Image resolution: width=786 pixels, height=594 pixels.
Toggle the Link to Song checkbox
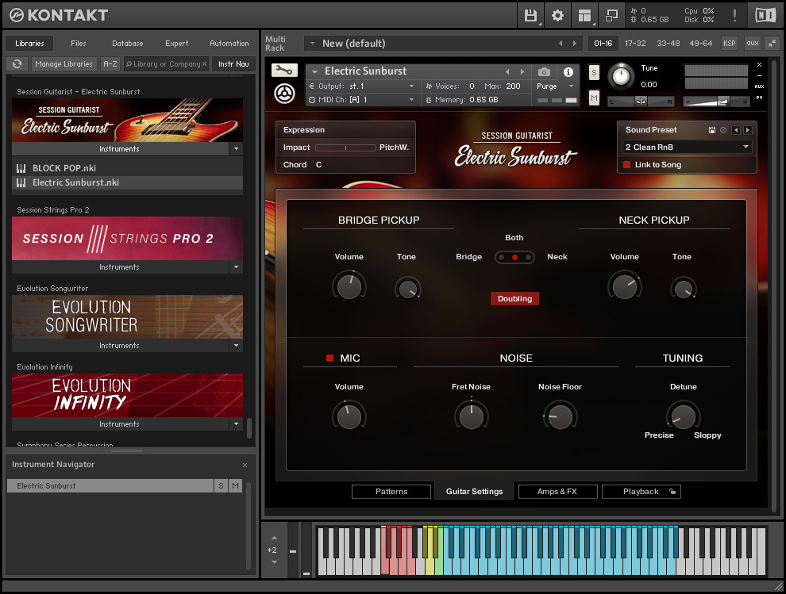pyautogui.click(x=626, y=165)
